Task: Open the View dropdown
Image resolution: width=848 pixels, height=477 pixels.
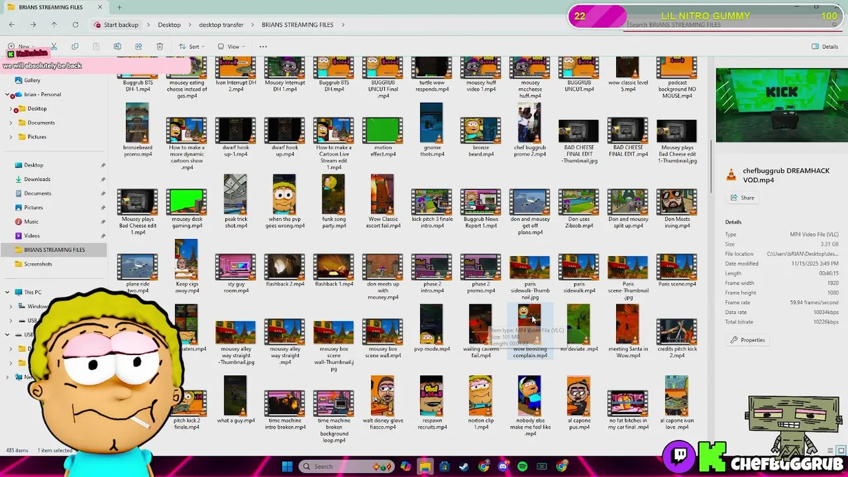Action: (x=231, y=46)
